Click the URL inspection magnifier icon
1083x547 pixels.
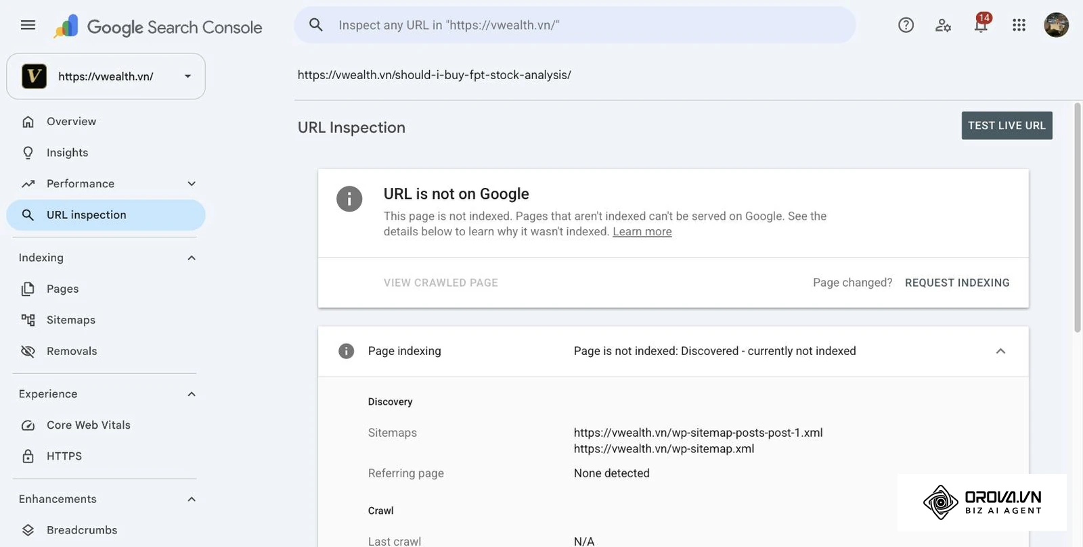pos(28,215)
